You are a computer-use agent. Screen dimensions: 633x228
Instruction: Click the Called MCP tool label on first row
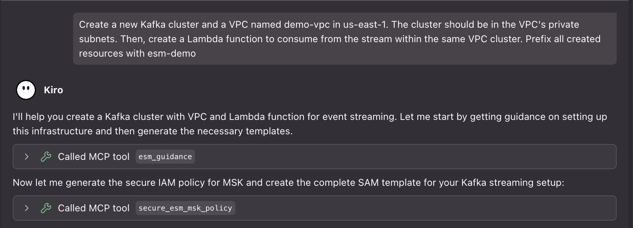pyautogui.click(x=93, y=156)
